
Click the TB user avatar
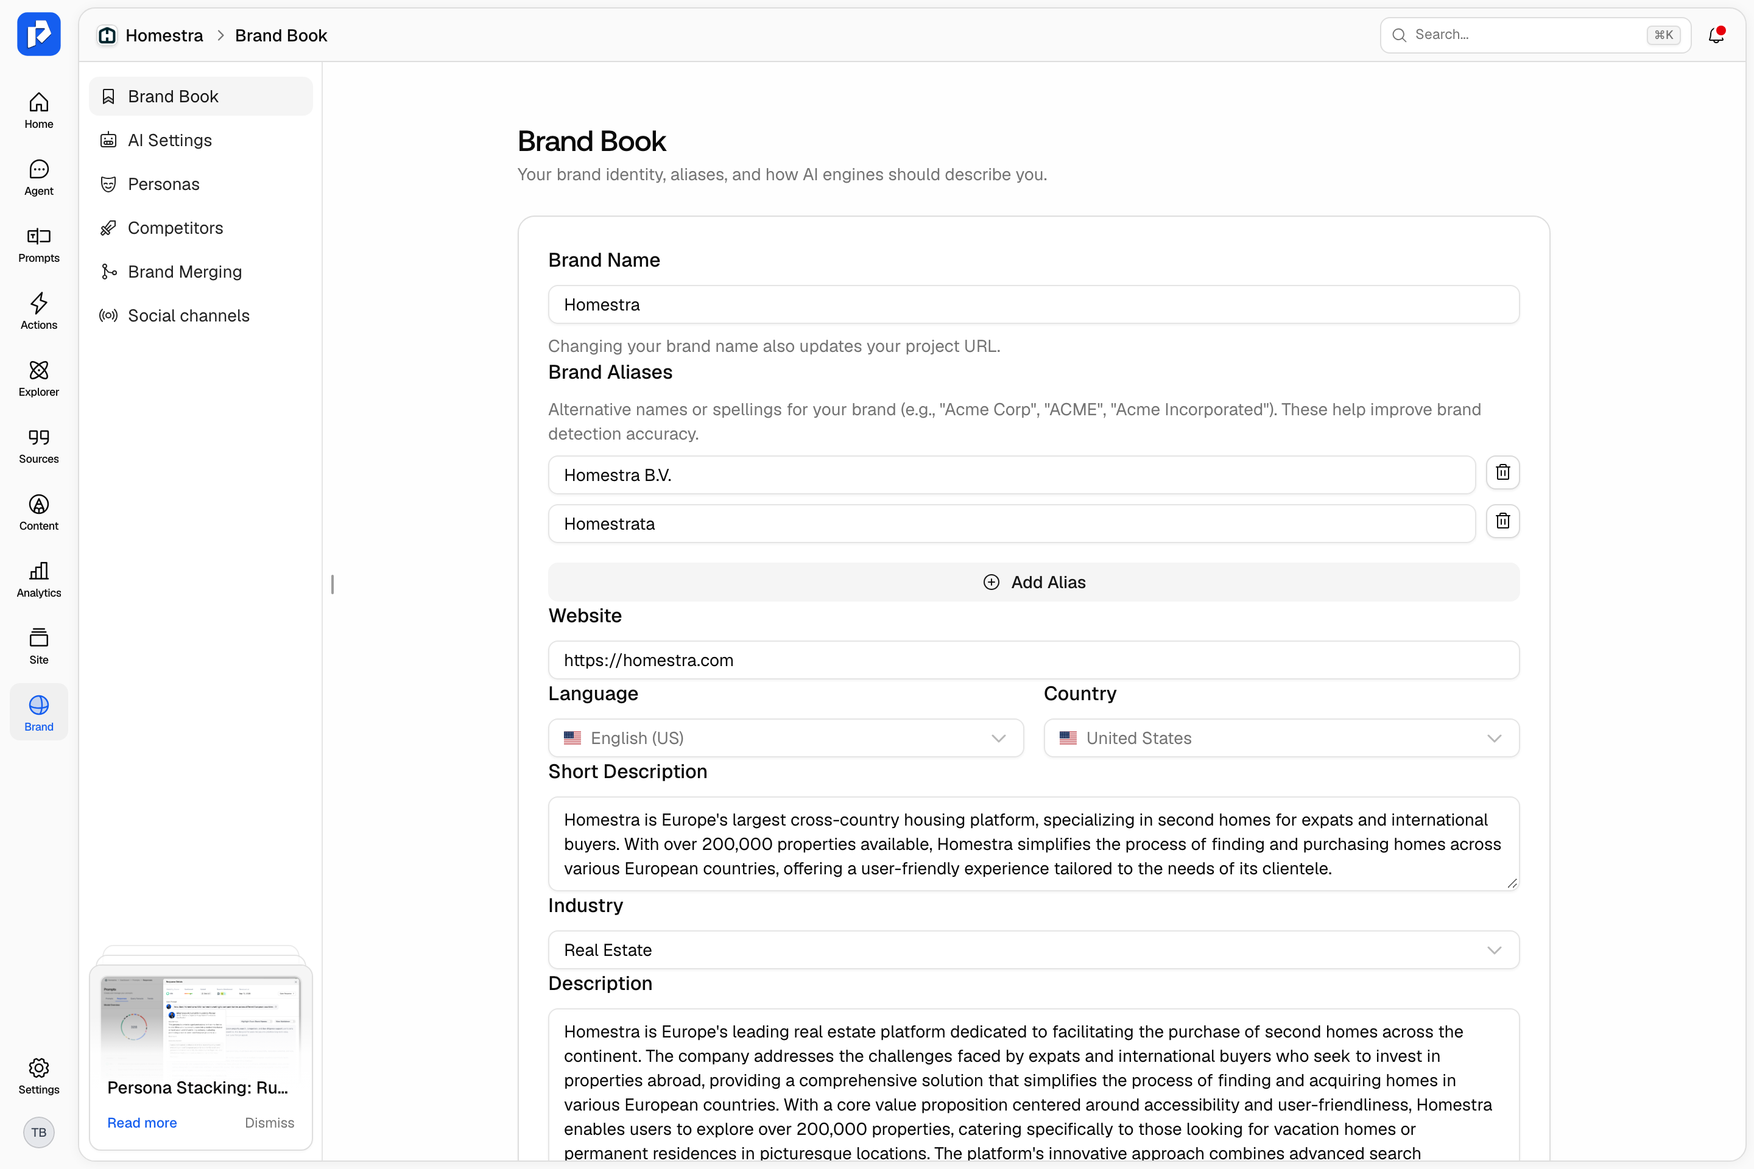(x=39, y=1132)
